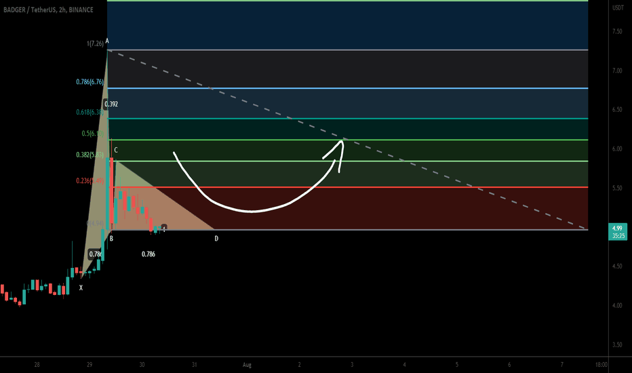This screenshot has width=632, height=373.
Task: Click the 4.50 price scale value
Action: click(617, 266)
